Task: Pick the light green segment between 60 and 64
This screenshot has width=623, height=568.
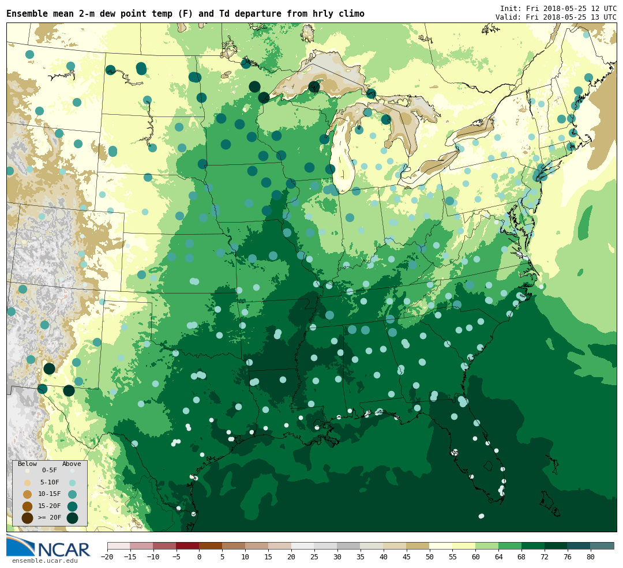Action: [x=487, y=546]
